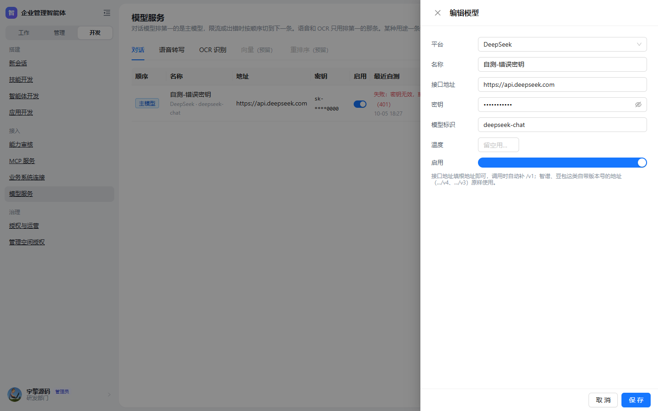Save the model with 保存 button
Screen dimensions: 658x411
pyautogui.click(x=636, y=400)
